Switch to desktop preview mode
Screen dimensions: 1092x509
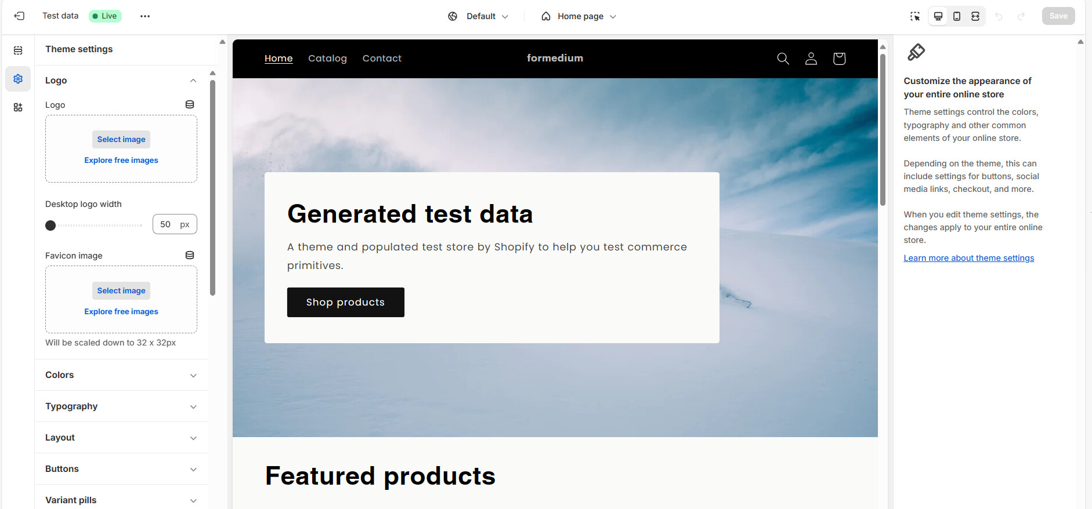(938, 16)
